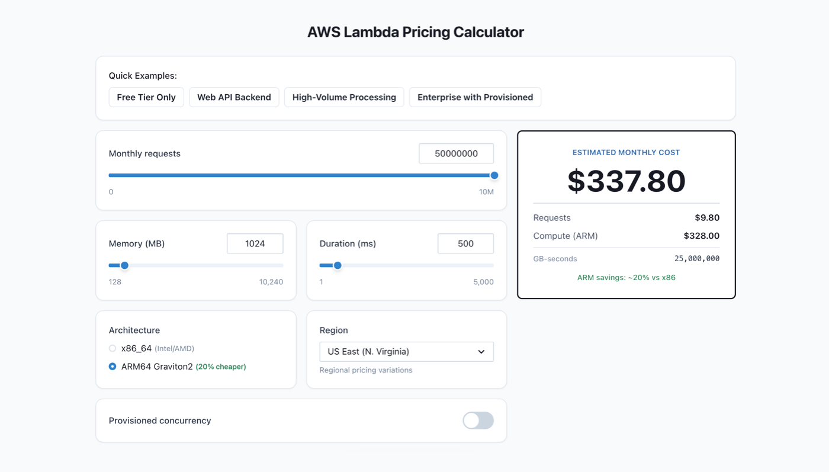The width and height of the screenshot is (829, 472).
Task: Select the Memory (MB) input showing 1024
Action: pos(255,243)
